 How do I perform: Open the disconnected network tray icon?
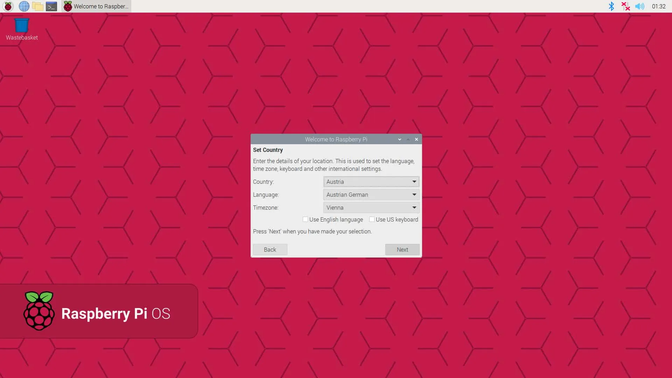point(625,6)
